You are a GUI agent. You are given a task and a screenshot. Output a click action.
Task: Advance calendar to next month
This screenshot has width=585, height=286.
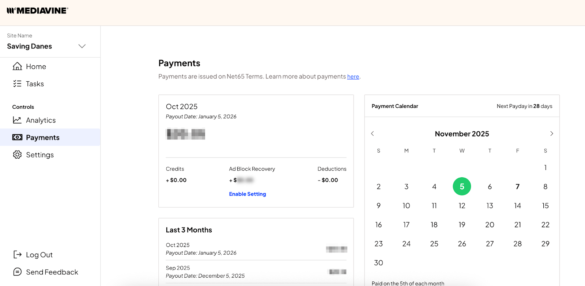pyautogui.click(x=551, y=134)
